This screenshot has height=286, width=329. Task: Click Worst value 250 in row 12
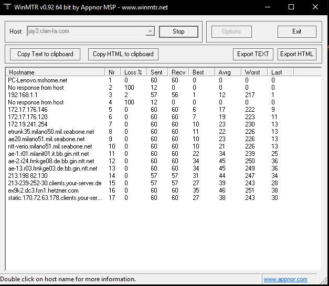tap(250, 161)
